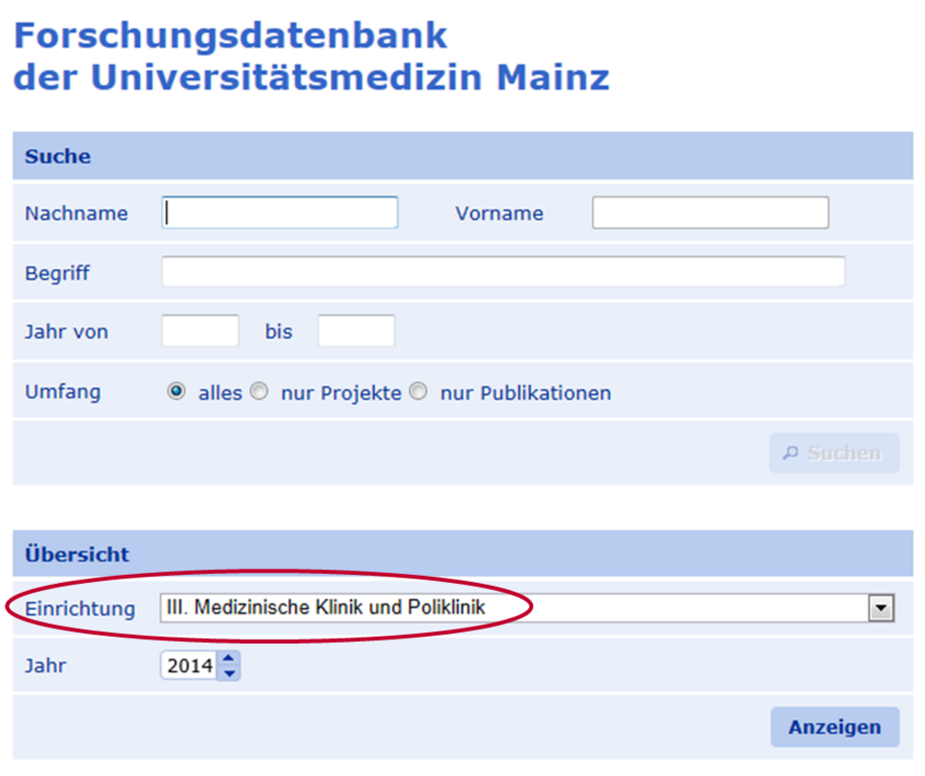The width and height of the screenshot is (925, 776).
Task: Click the Anzeigen button
Action: pos(835,727)
